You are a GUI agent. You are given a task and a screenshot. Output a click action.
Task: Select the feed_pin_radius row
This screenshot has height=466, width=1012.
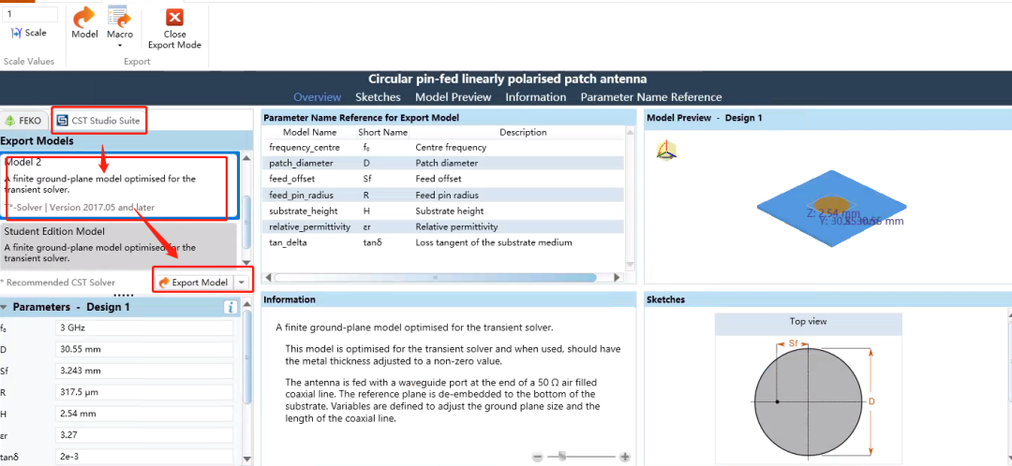[x=443, y=195]
